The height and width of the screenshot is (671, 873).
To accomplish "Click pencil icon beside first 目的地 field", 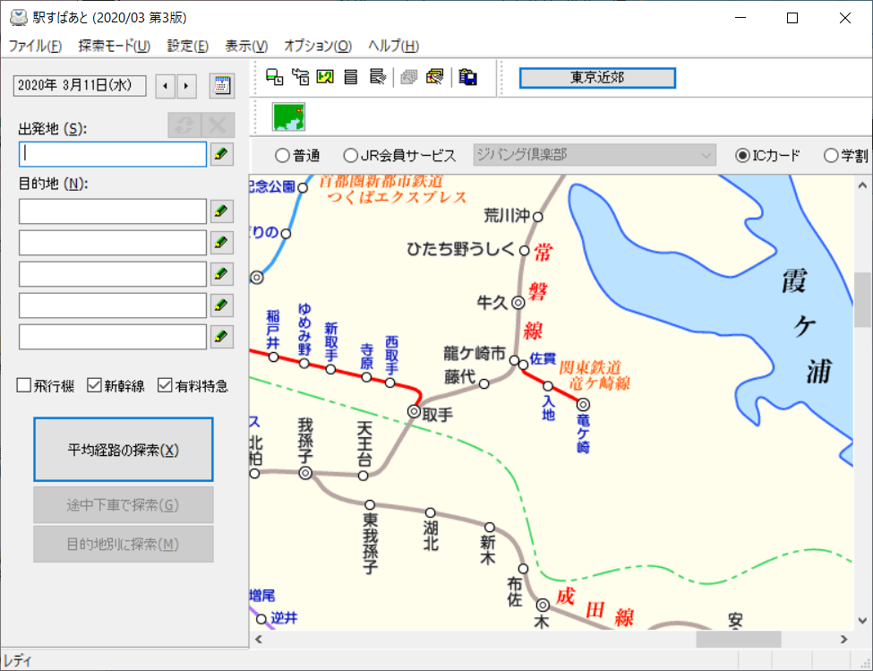I will coord(221,211).
